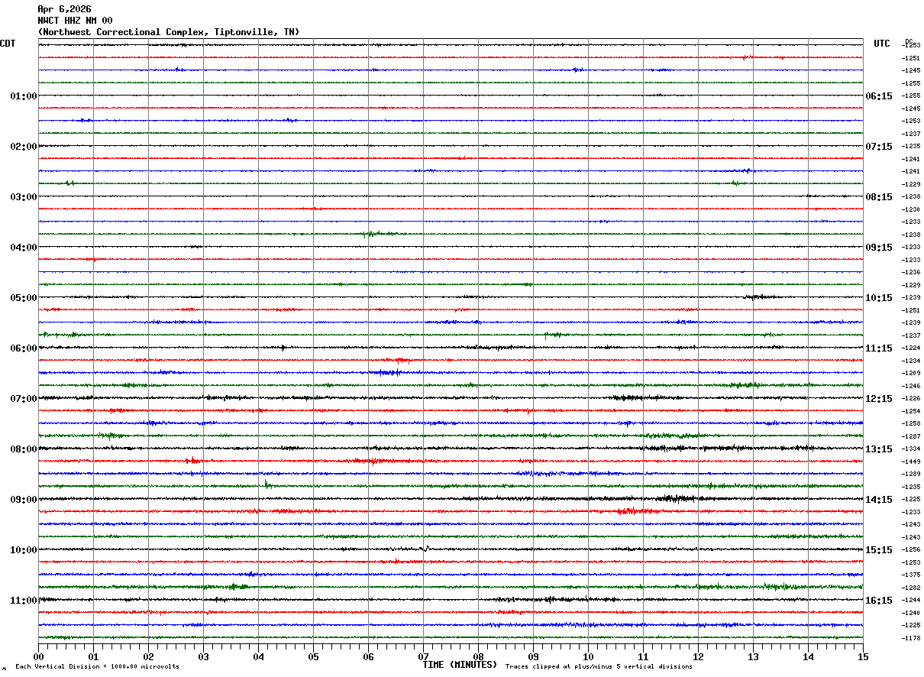Click the TIME (MINUTES) axis title
This screenshot has height=677, width=924.
pyautogui.click(x=460, y=665)
